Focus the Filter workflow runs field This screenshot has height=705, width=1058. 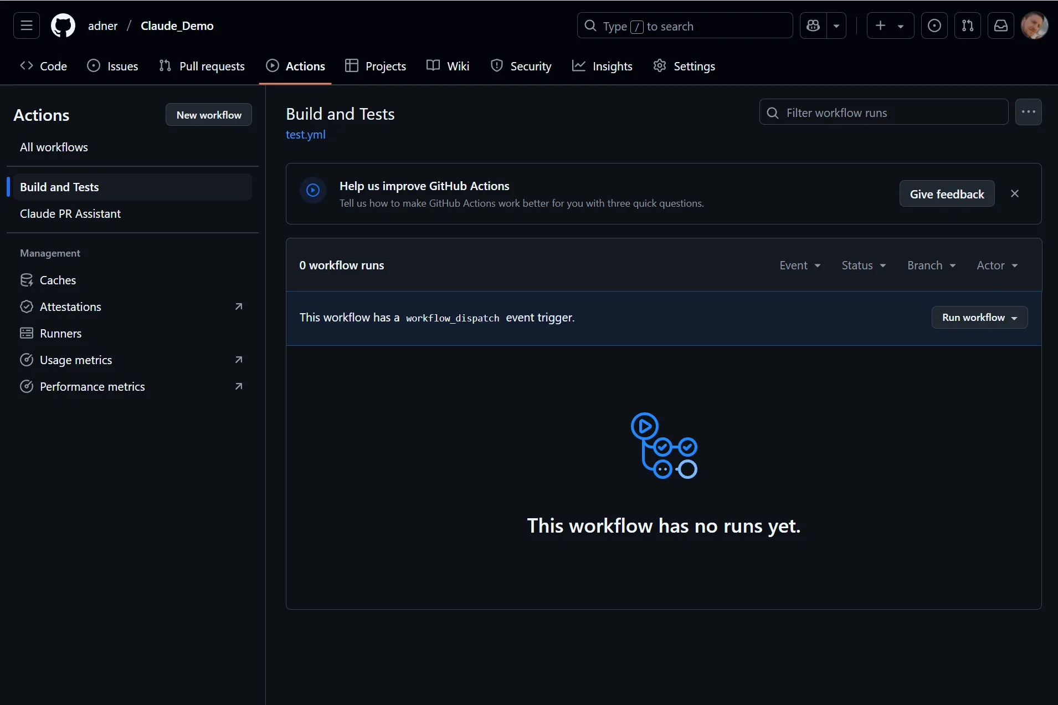(884, 113)
